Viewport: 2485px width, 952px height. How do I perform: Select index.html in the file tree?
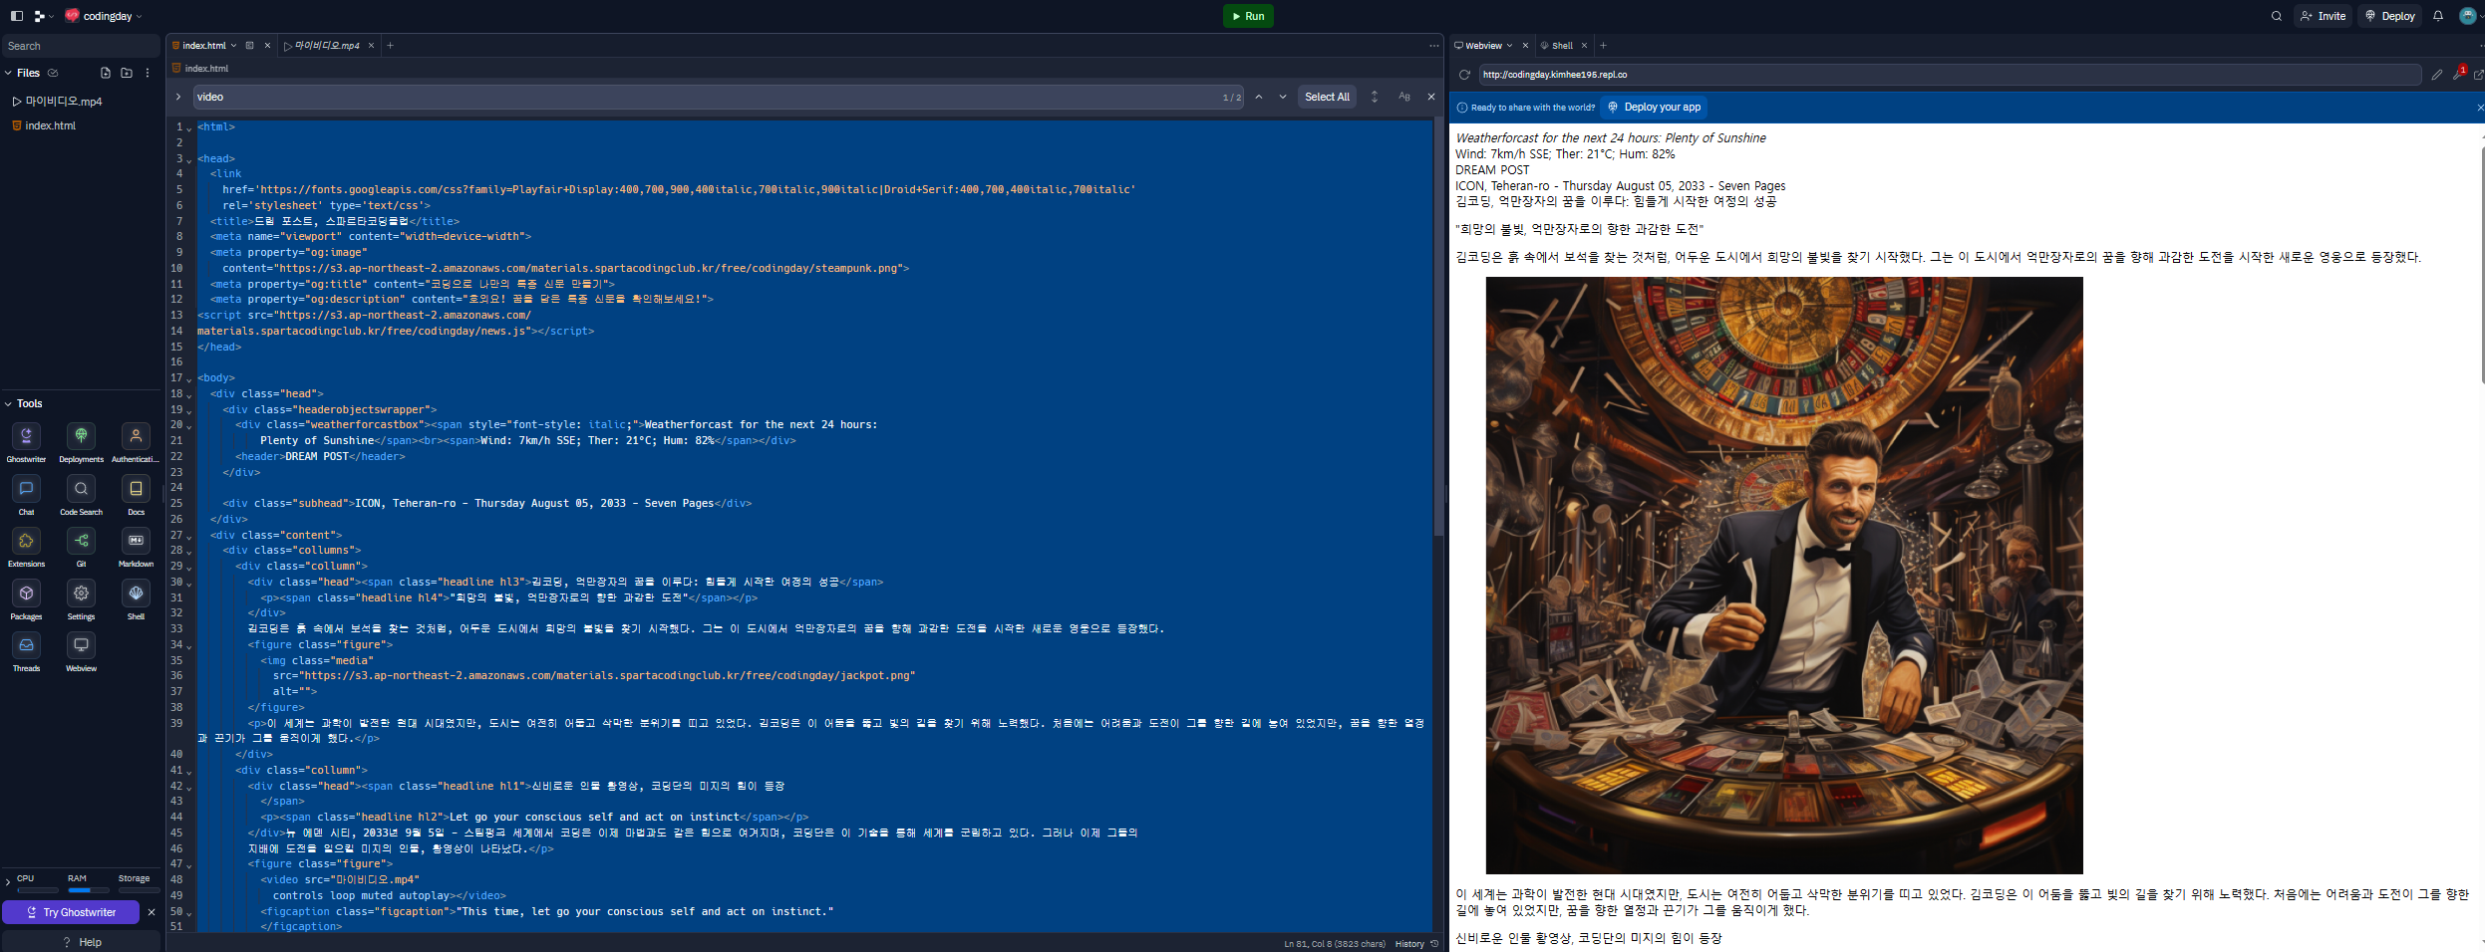pyautogui.click(x=82, y=125)
